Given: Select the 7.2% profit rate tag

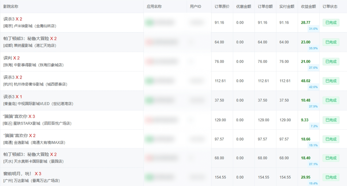Looking at the screenshot, I should pyautogui.click(x=314, y=126).
